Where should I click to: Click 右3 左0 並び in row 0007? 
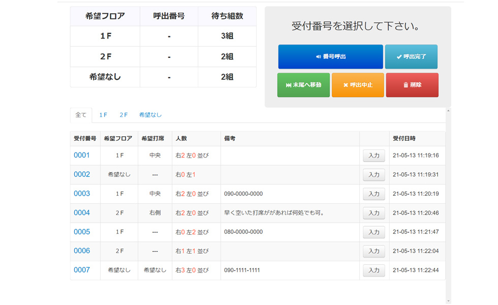coord(192,270)
